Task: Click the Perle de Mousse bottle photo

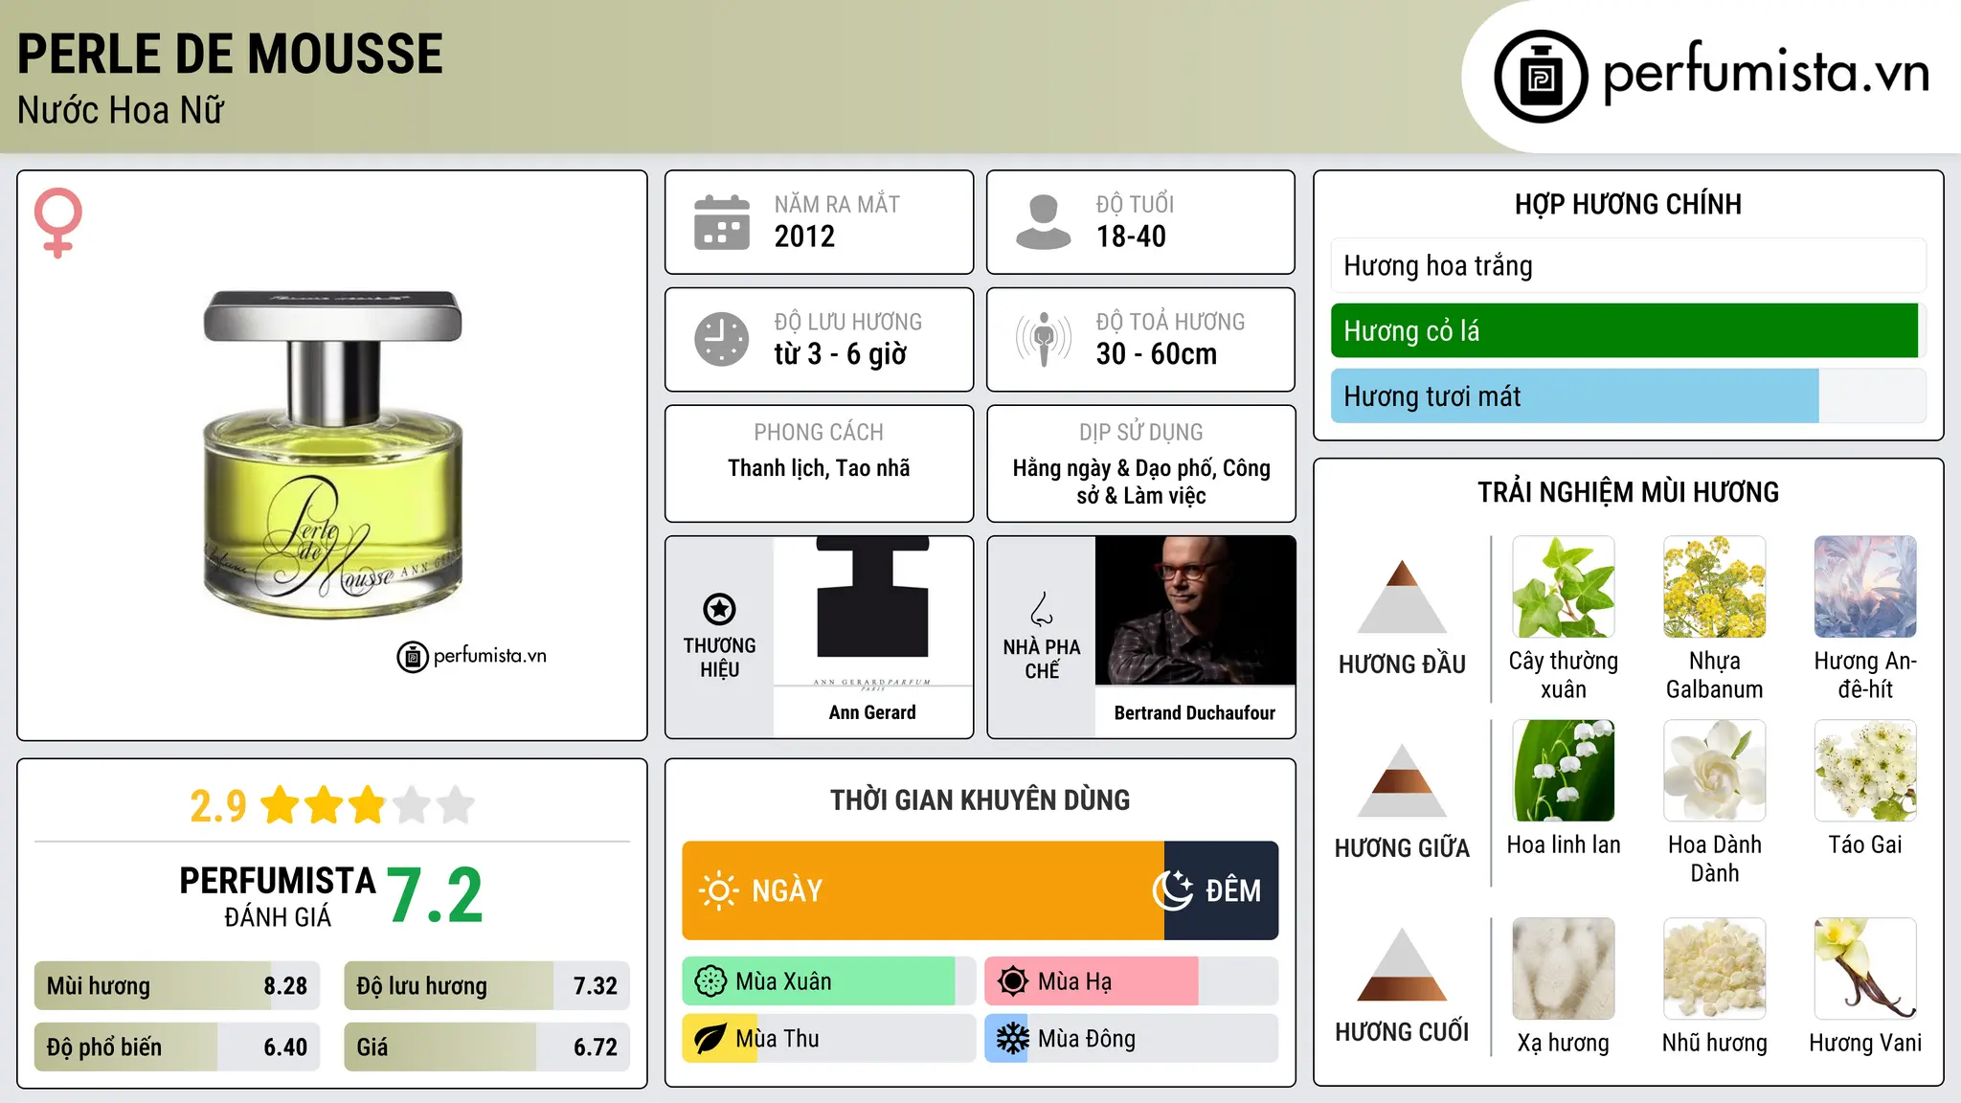Action: [332, 455]
